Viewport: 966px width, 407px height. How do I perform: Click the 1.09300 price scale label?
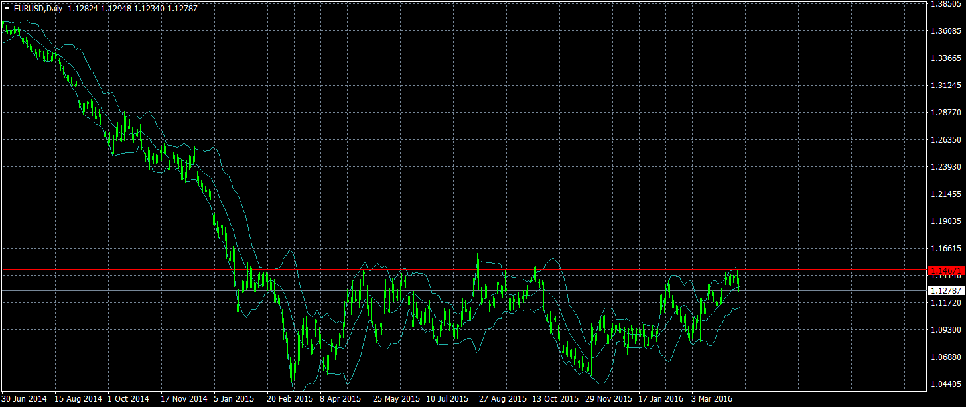click(x=946, y=330)
